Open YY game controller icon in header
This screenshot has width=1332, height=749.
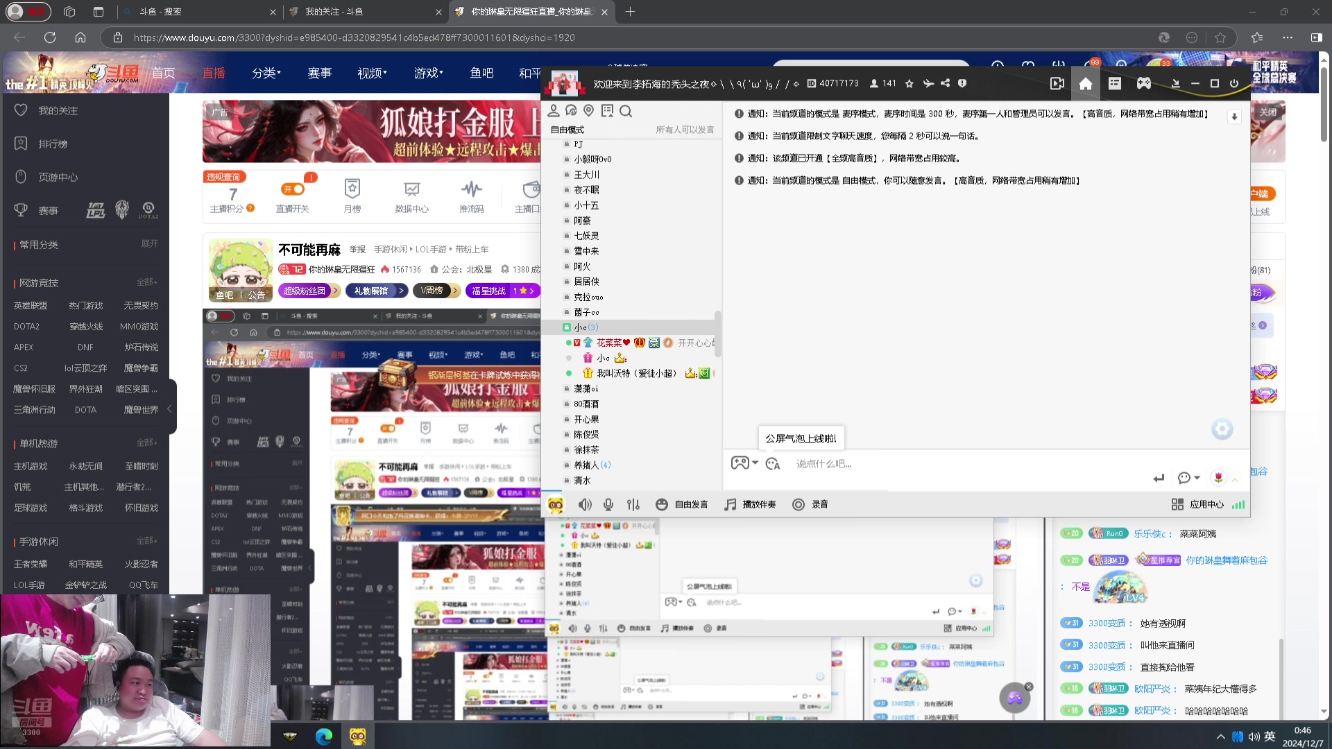(1144, 83)
